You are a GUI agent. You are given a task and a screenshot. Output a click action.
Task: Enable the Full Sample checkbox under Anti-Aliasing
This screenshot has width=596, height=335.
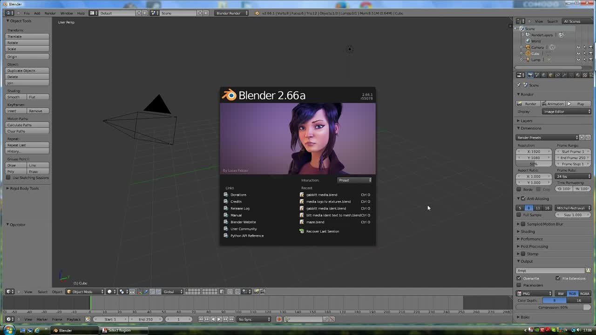(x=519, y=214)
